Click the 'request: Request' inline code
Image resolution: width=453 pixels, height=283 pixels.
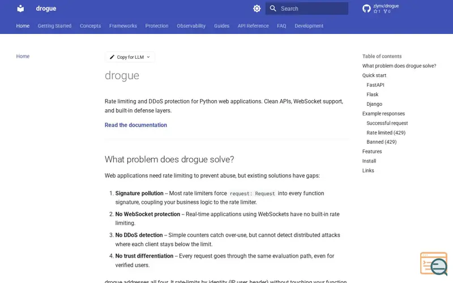tap(252, 194)
